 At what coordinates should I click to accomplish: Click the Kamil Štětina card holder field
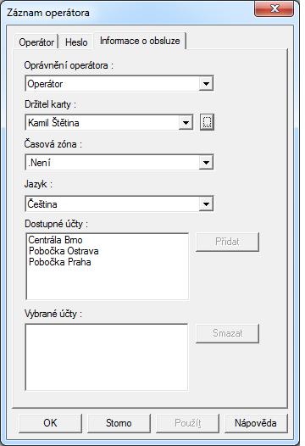click(103, 123)
